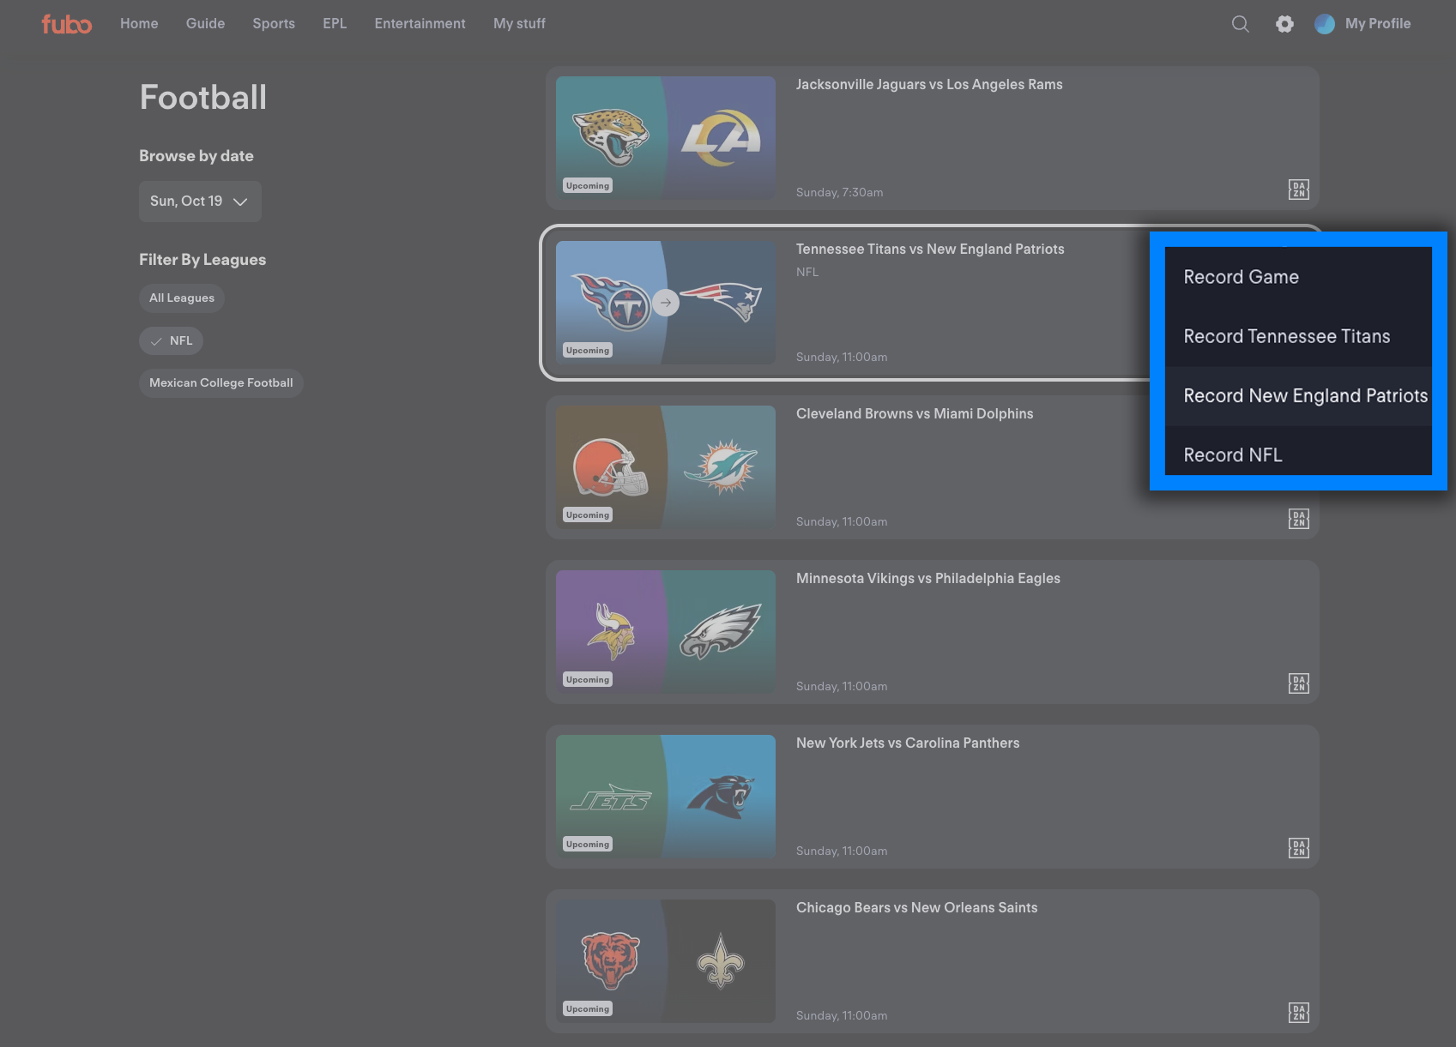
Task: Click 'Sunday, 7:30am' on Jaguars game
Action: coord(839,192)
